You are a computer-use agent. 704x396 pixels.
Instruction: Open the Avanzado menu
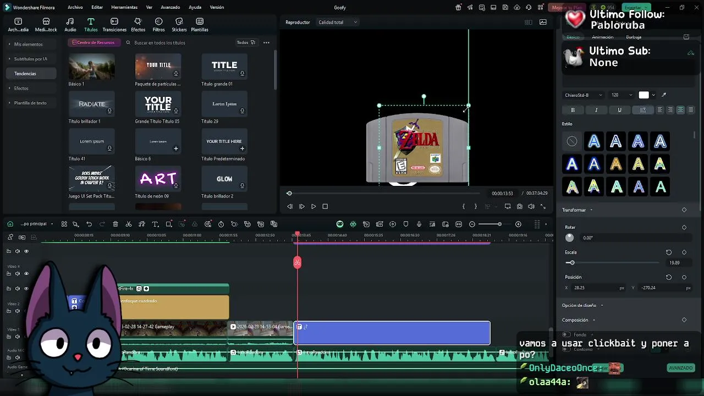170,7
